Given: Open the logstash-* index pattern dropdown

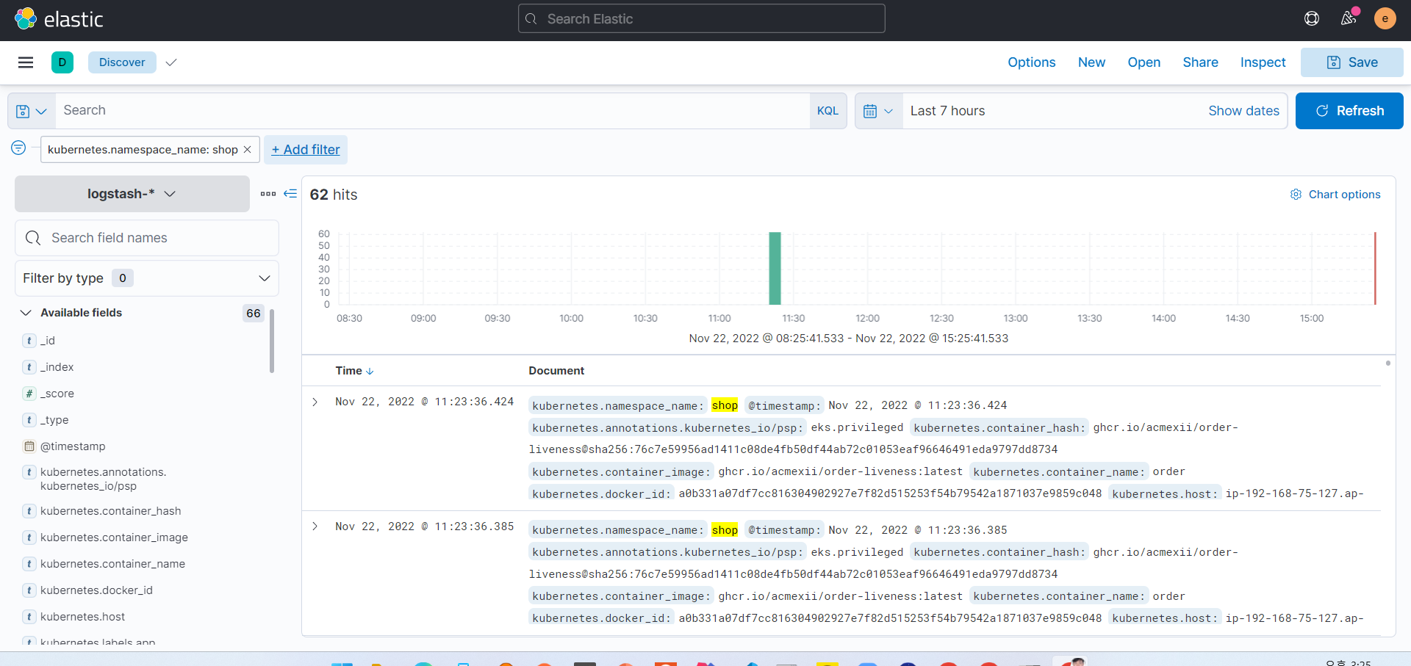Looking at the screenshot, I should pyautogui.click(x=132, y=194).
